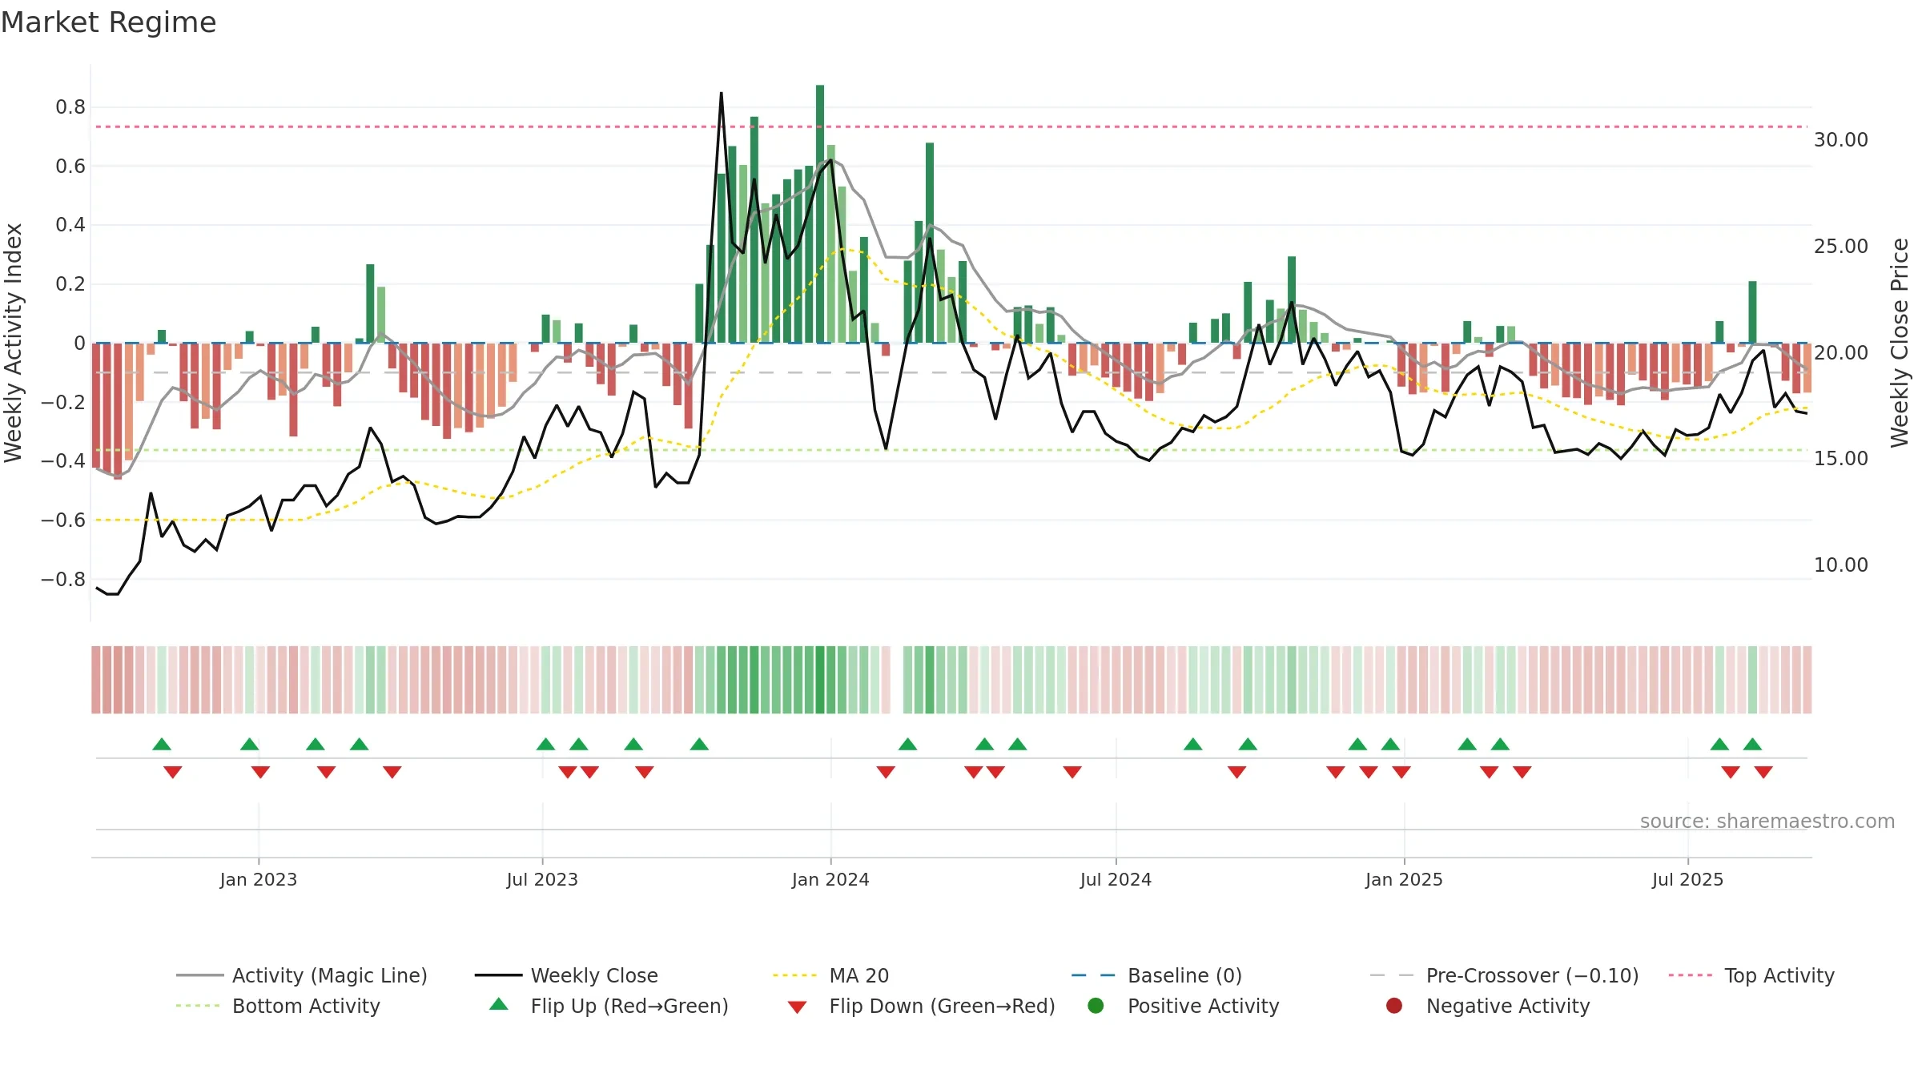Click the Weekly Close Price axis title
Screen dimensions: 1922x1081
(x=1900, y=343)
